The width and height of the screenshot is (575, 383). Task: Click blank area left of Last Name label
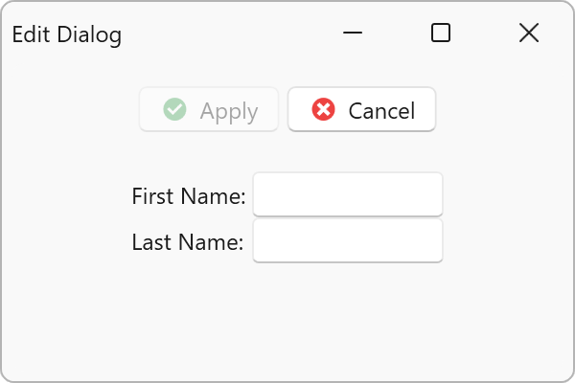[67, 242]
